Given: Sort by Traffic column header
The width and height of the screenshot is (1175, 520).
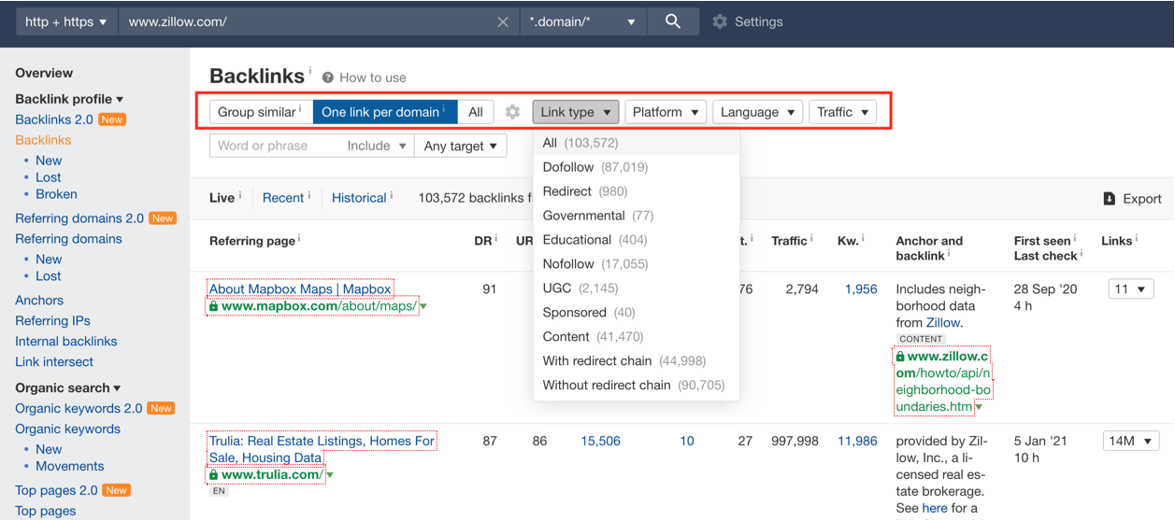Looking at the screenshot, I should 789,241.
